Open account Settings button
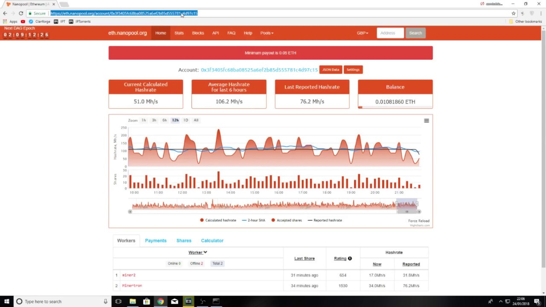Viewport: 546px width, 307px height. 353,70
